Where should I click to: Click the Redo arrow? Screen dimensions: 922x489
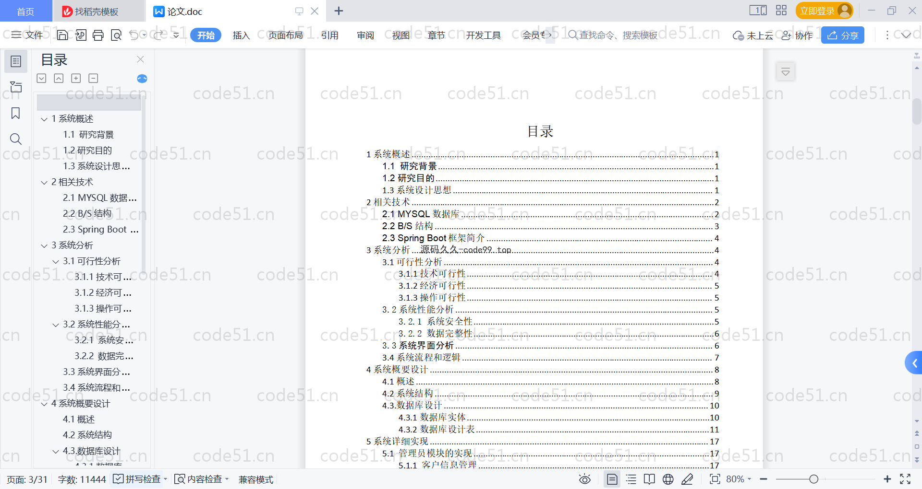(x=158, y=35)
